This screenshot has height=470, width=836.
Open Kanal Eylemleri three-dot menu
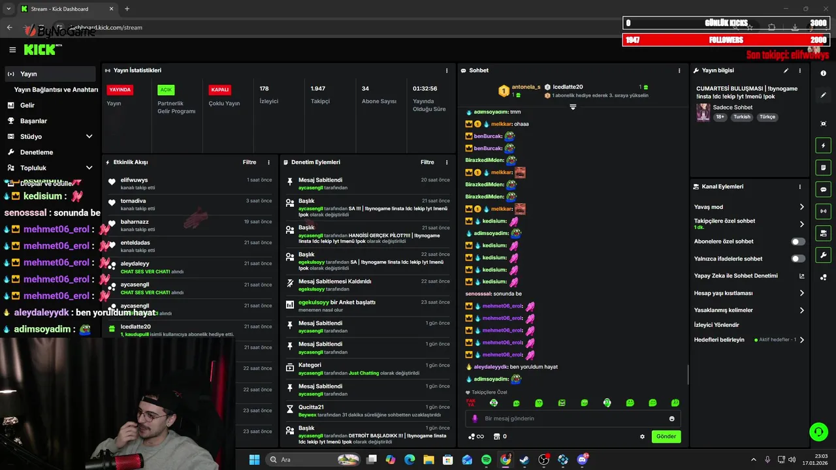[x=799, y=187]
